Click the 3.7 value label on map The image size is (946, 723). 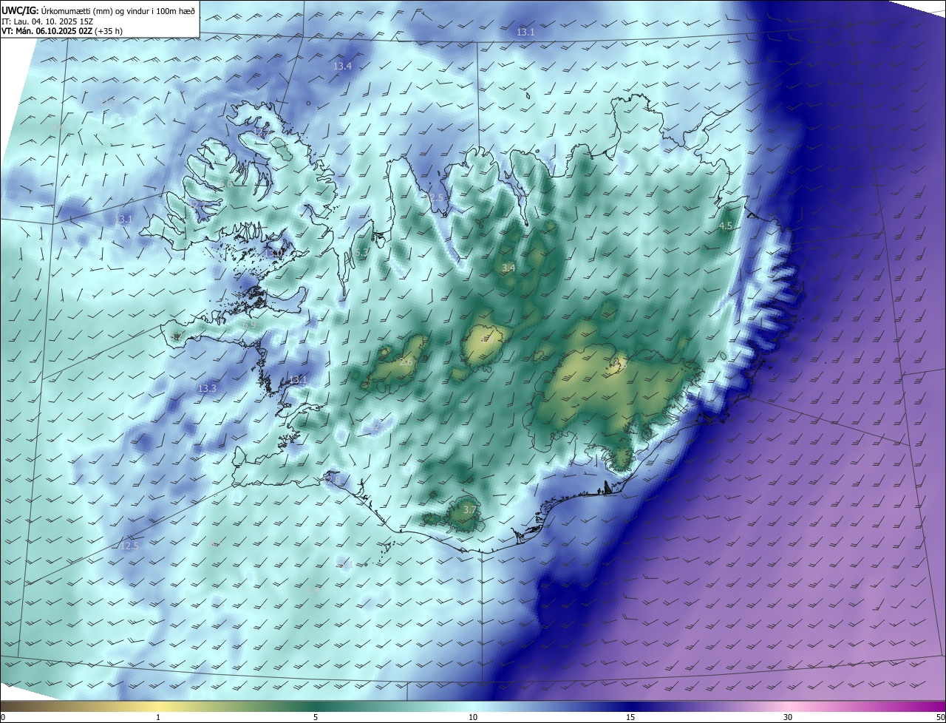469,509
